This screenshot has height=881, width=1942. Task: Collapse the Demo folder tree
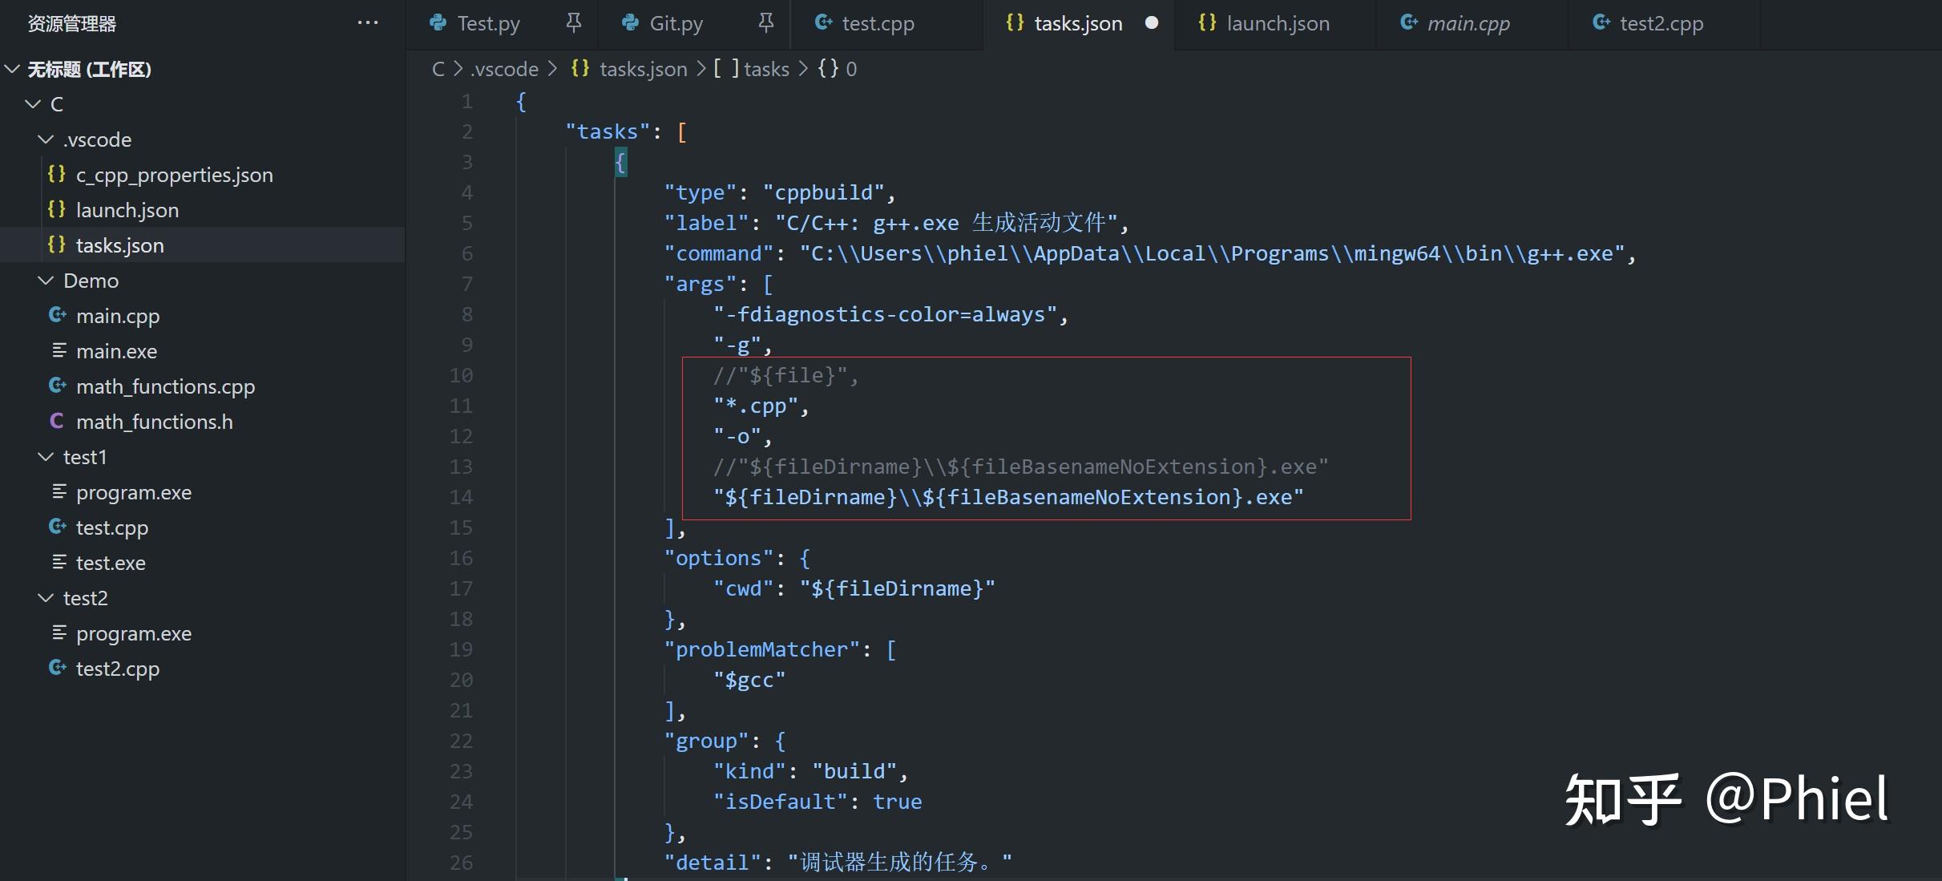click(44, 281)
